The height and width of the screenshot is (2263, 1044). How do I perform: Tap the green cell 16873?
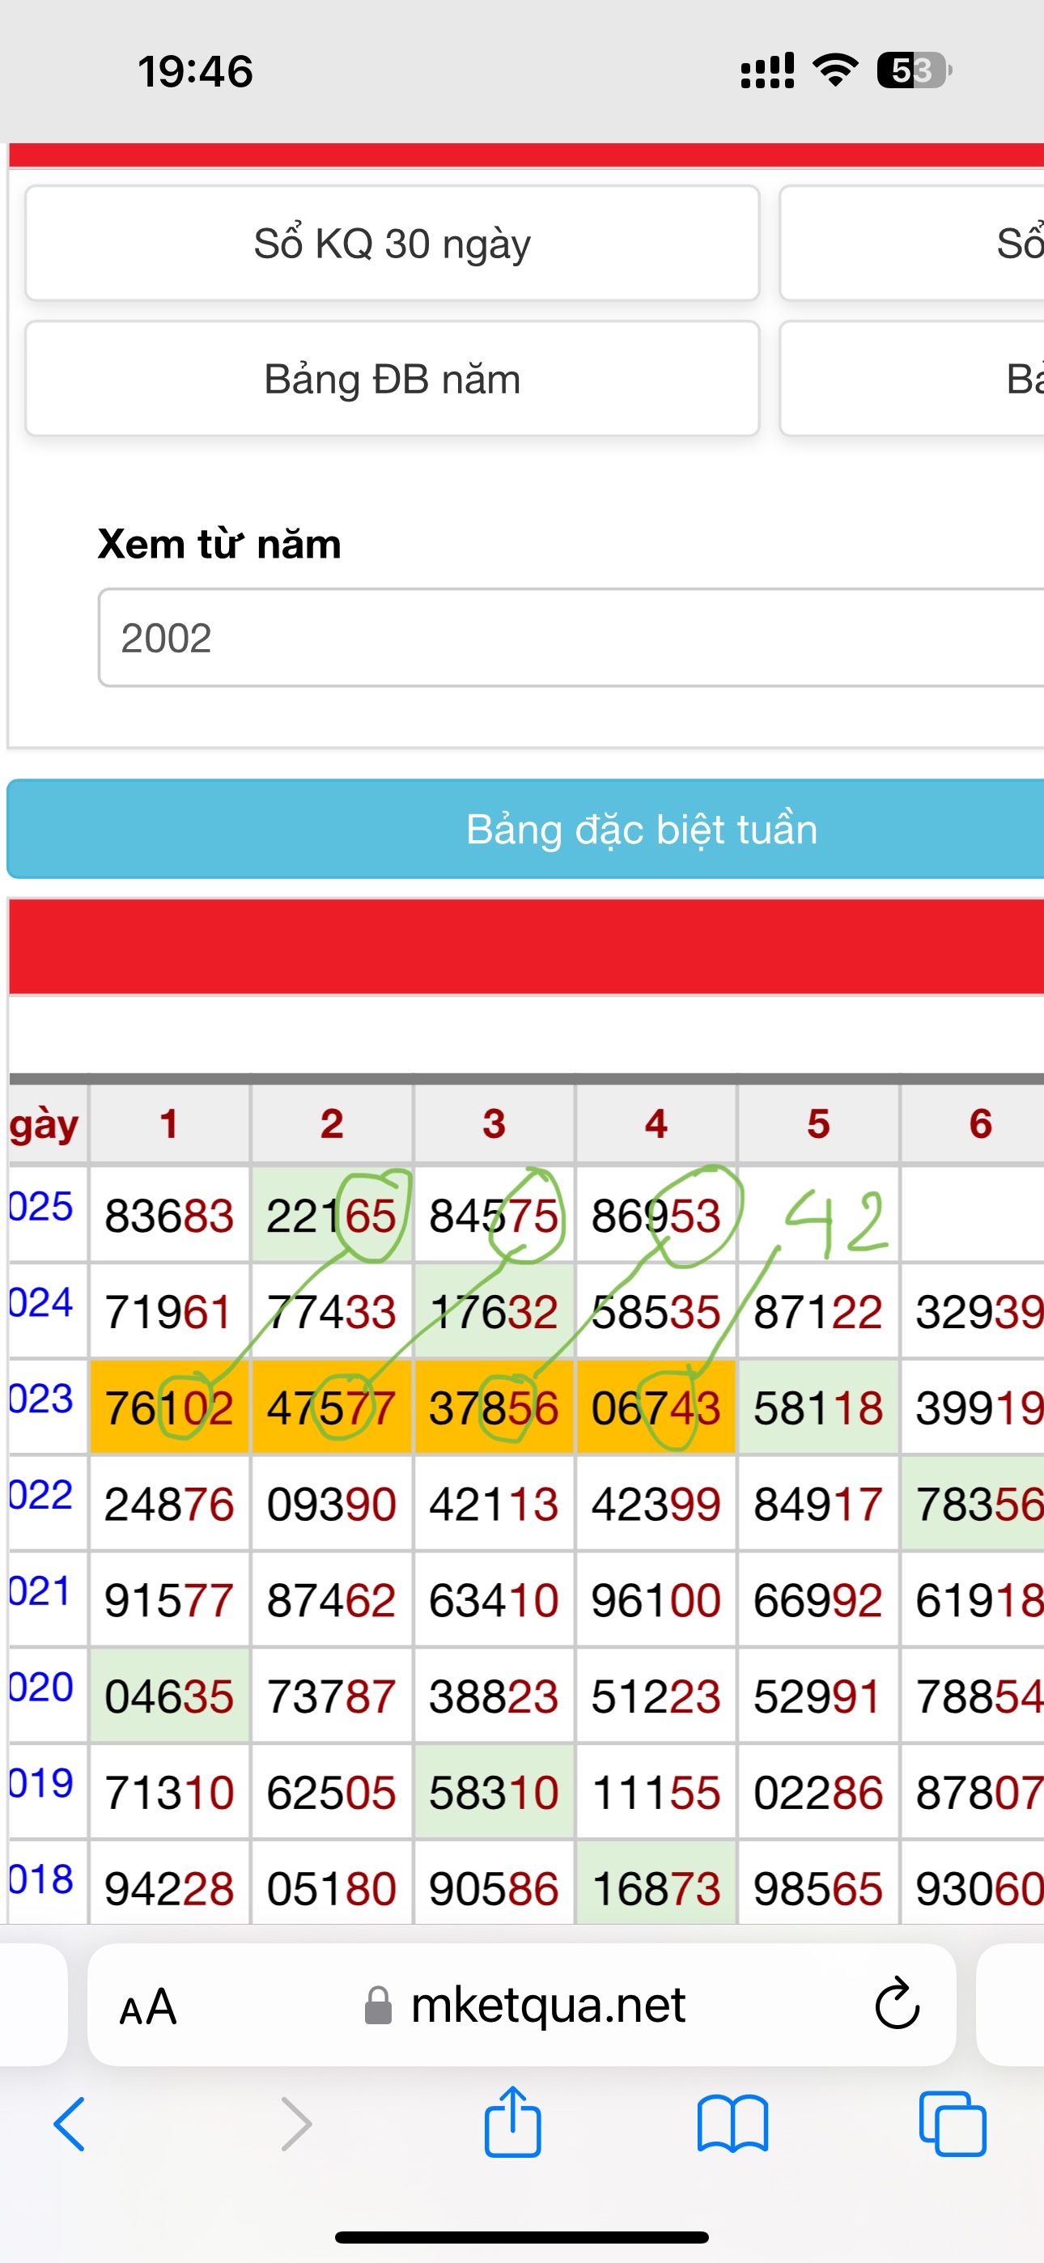pos(656,1888)
